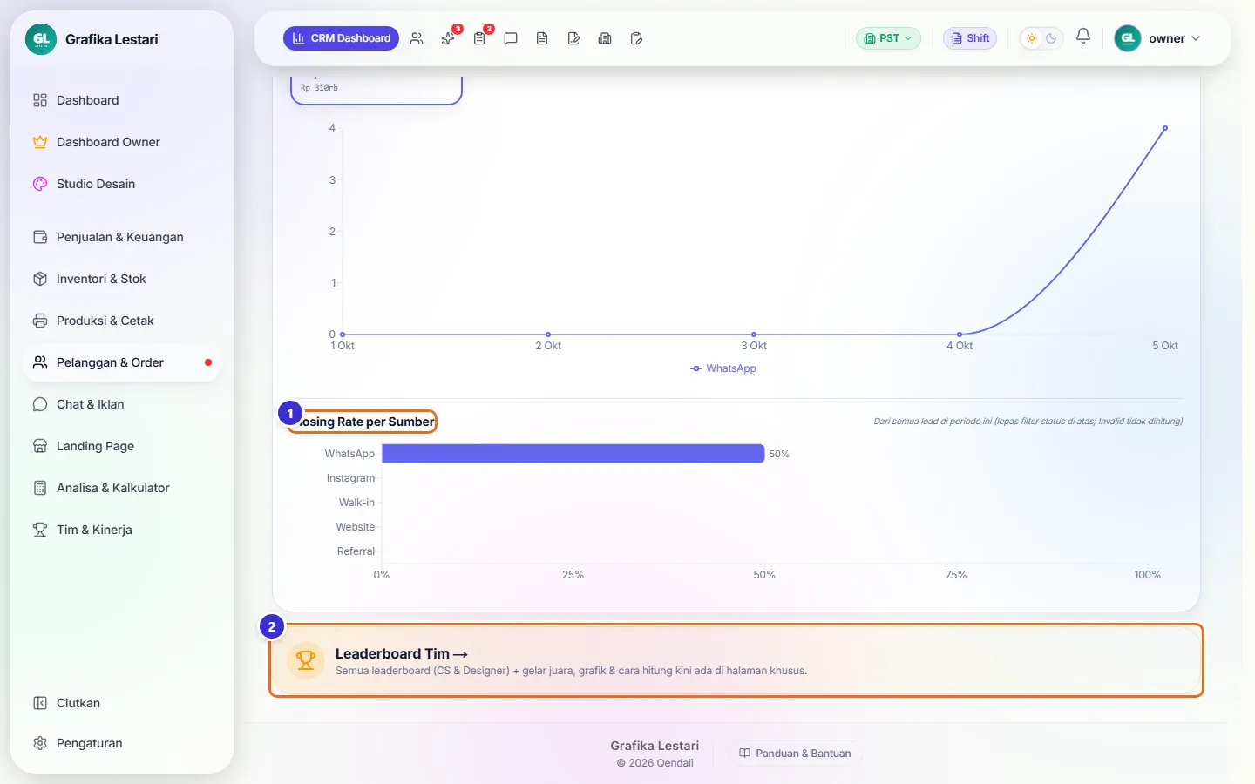Click the '© 2026 Qendali' footer text
The height and width of the screenshot is (784, 1255).
pyautogui.click(x=655, y=763)
